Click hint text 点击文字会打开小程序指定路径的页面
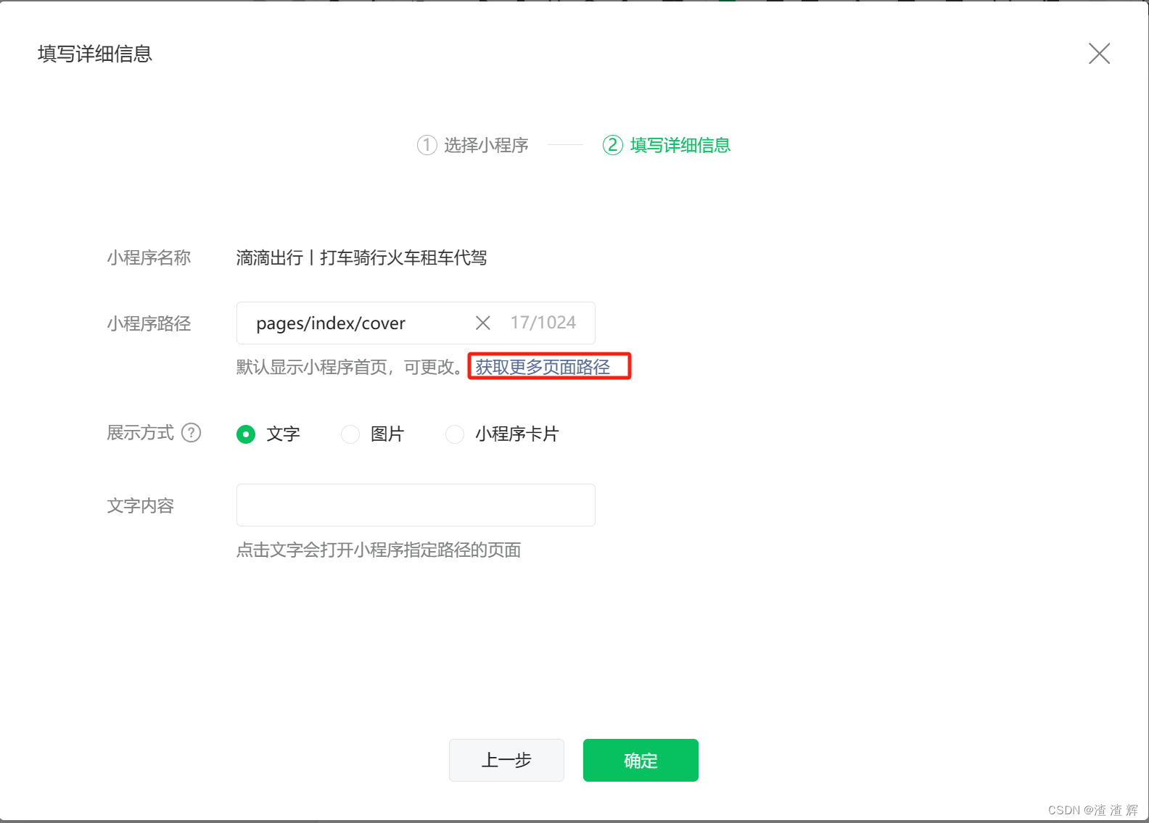 379,550
